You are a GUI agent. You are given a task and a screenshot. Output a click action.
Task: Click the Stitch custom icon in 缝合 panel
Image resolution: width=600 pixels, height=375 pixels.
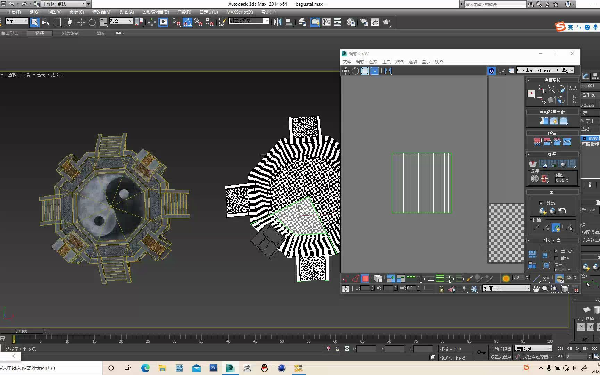[567, 142]
